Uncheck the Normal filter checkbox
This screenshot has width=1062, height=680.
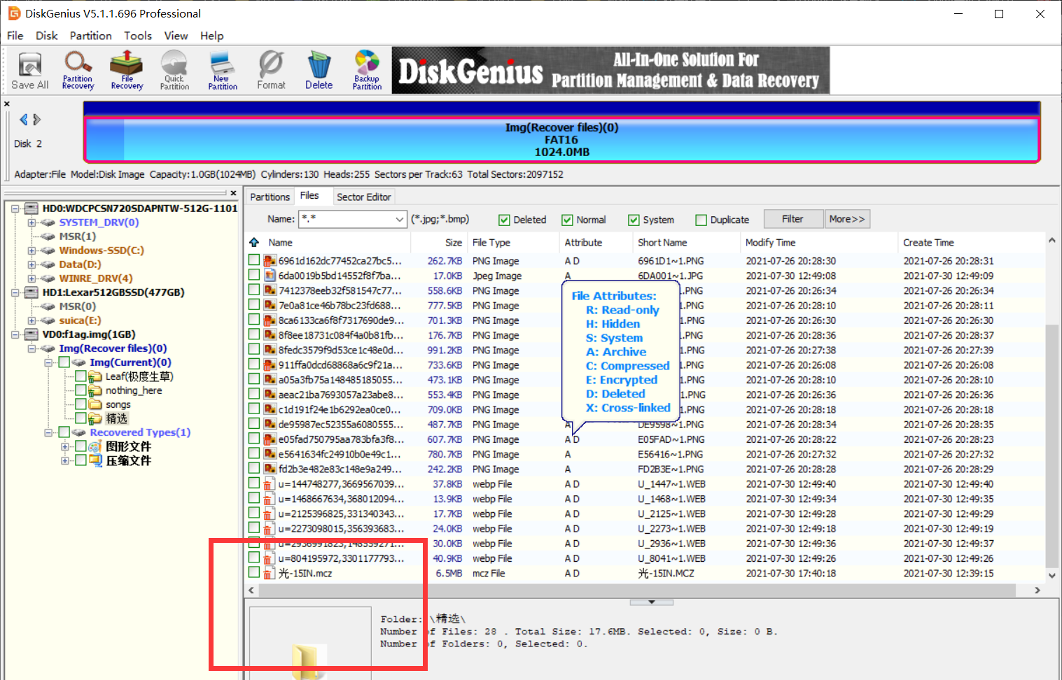pos(567,220)
